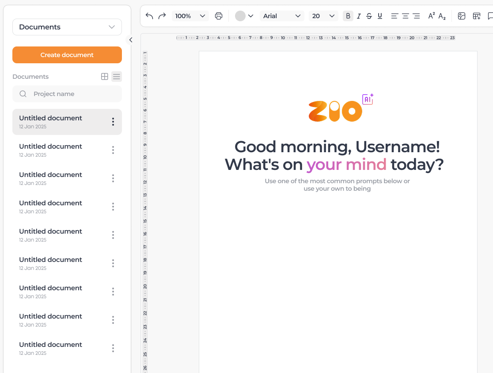
Task: Open the font size dropdown showing 20
Action: 323,15
